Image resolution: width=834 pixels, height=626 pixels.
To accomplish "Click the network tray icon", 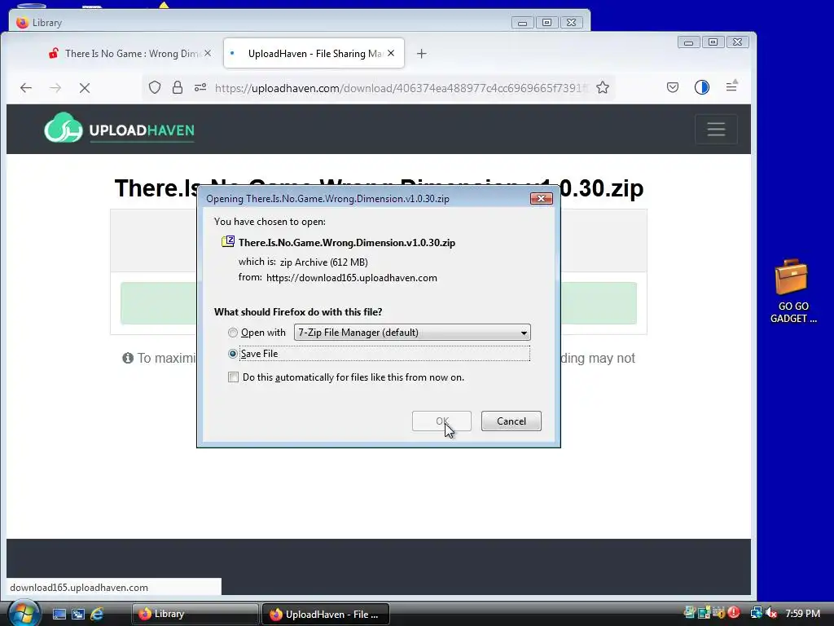I will click(757, 613).
